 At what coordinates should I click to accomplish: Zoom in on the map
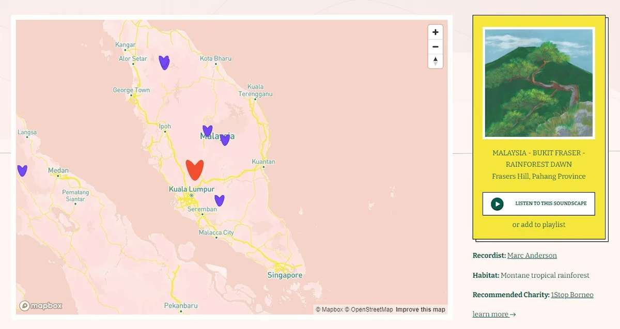coord(436,32)
